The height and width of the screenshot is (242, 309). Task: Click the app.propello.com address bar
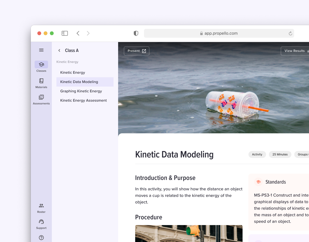pyautogui.click(x=219, y=33)
